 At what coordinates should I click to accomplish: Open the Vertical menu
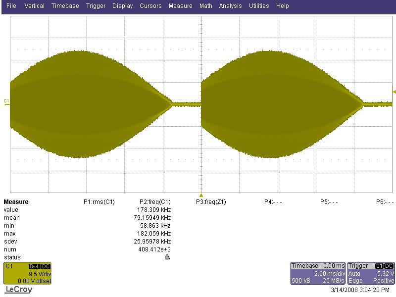click(x=34, y=6)
